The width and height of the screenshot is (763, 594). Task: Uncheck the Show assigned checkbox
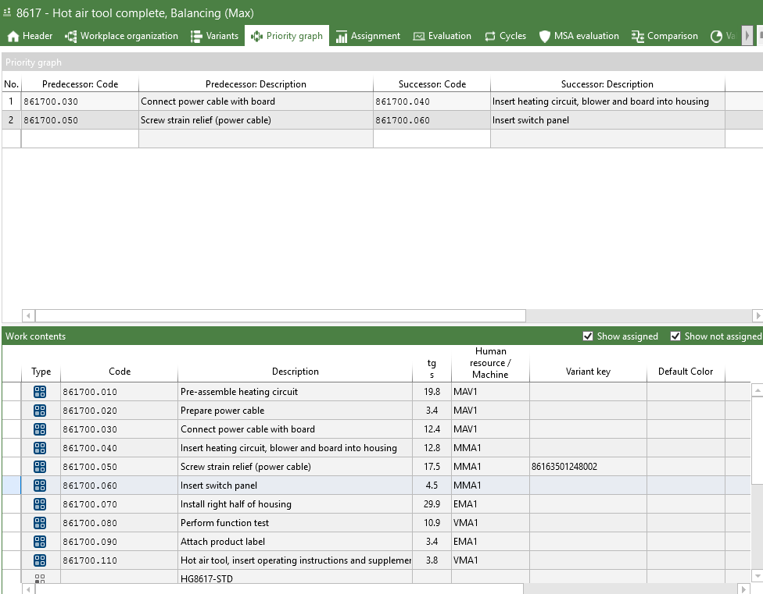tap(588, 336)
